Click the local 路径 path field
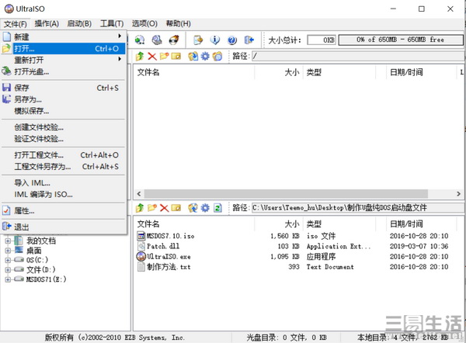The height and width of the screenshot is (343, 466). click(x=358, y=207)
